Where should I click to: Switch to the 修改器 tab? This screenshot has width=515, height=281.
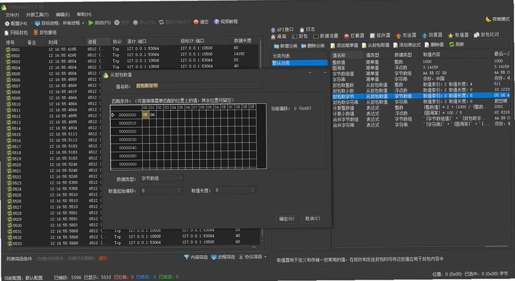point(380,35)
